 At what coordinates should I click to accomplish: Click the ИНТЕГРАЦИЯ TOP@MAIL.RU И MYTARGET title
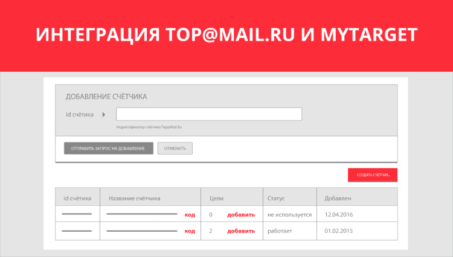coord(226,34)
